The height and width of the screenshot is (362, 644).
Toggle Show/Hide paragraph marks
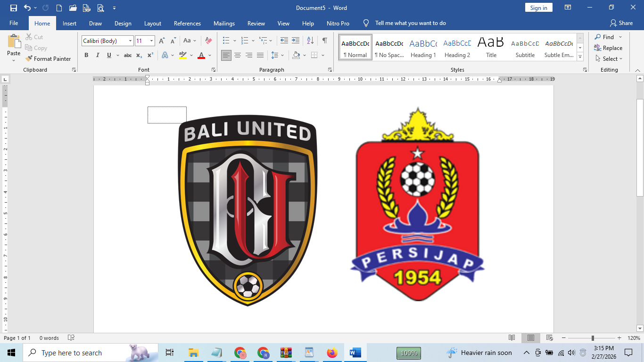click(324, 41)
